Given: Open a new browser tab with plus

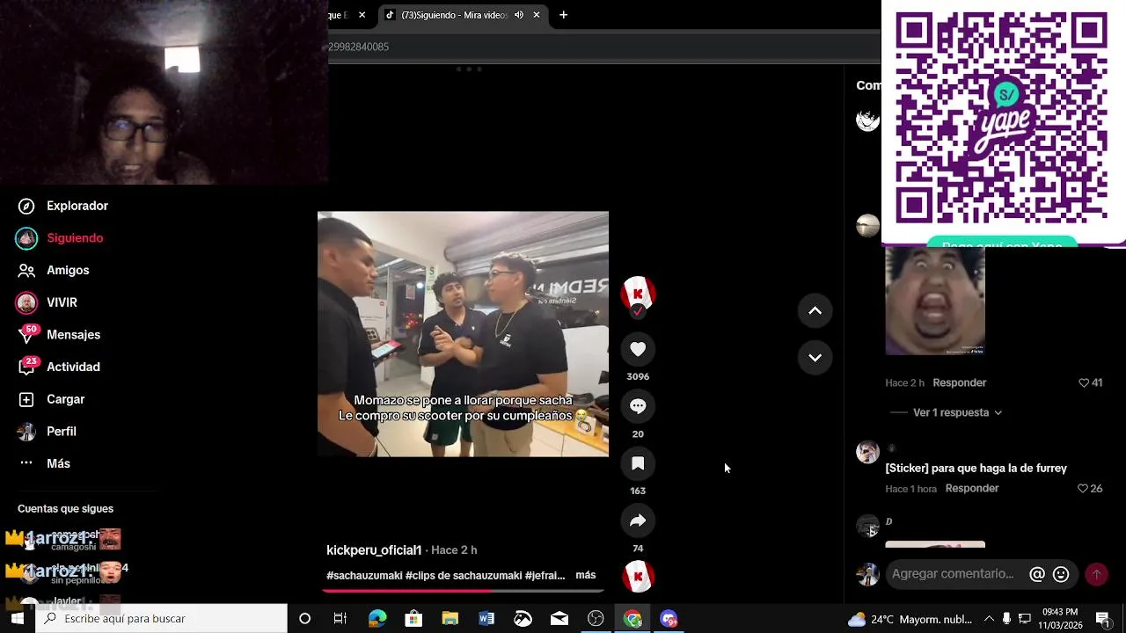Looking at the screenshot, I should pos(564,15).
